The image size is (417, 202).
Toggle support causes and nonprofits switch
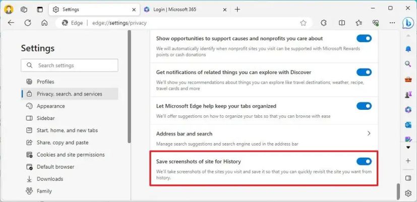[364, 39]
